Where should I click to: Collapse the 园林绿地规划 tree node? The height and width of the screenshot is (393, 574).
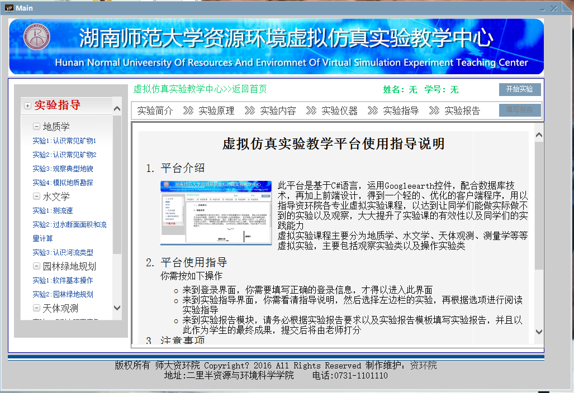point(36,266)
